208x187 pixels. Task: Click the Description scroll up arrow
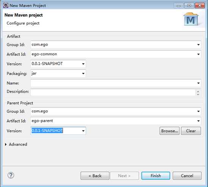coord(198,91)
